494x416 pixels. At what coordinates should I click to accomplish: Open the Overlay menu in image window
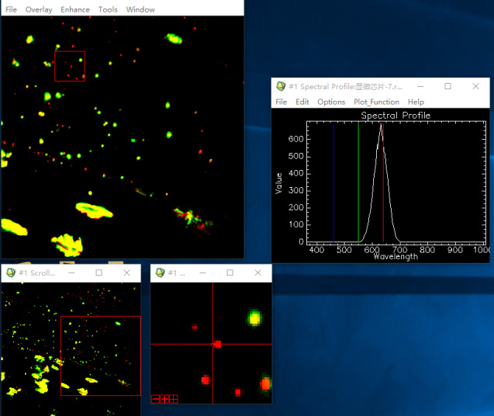[39, 10]
